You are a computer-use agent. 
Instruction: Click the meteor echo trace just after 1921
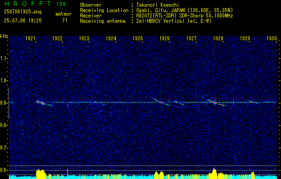(44, 103)
